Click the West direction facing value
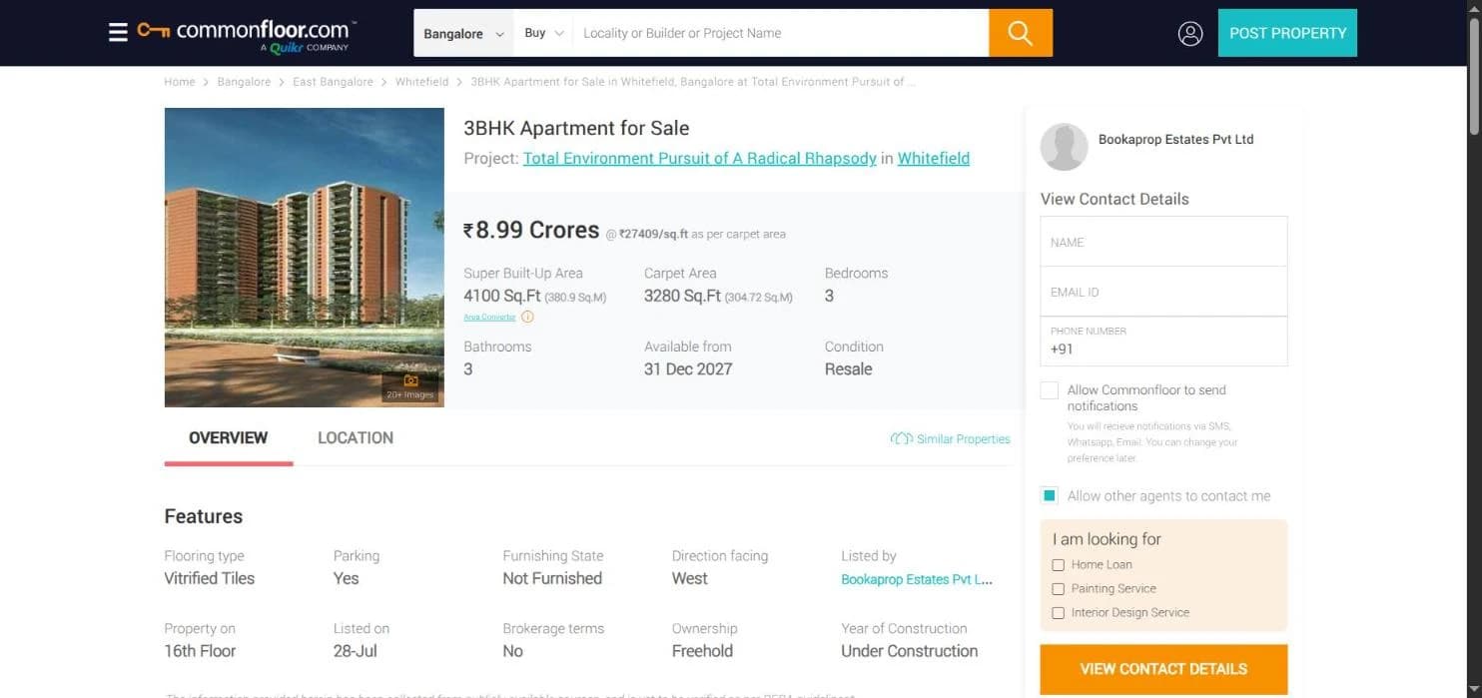Viewport: 1482px width, 698px height. pyautogui.click(x=690, y=578)
